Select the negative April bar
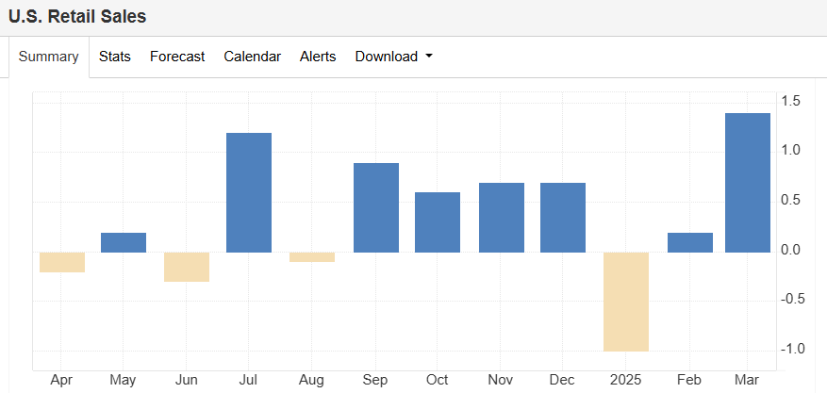The image size is (827, 393). pyautogui.click(x=61, y=262)
